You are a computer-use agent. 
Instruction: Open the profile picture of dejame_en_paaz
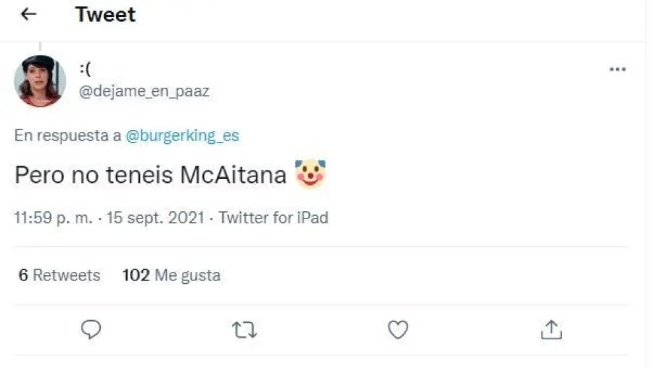pos(40,81)
